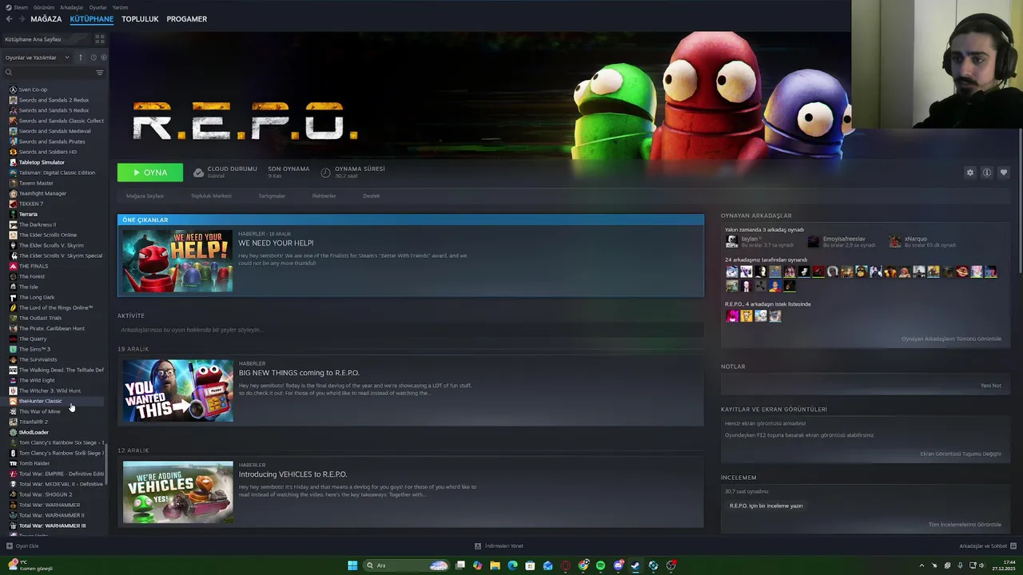Expand Oyunlar ve Yazılımlar dropdown
The height and width of the screenshot is (575, 1023).
click(x=38, y=57)
